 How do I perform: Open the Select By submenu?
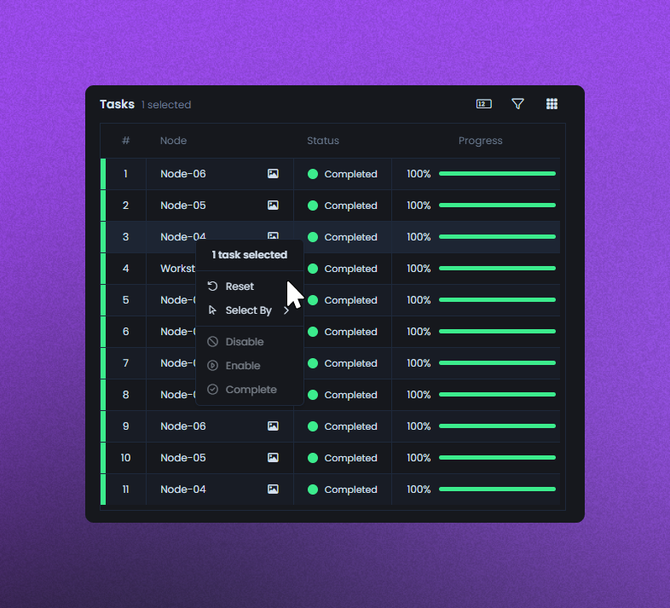pyautogui.click(x=250, y=310)
